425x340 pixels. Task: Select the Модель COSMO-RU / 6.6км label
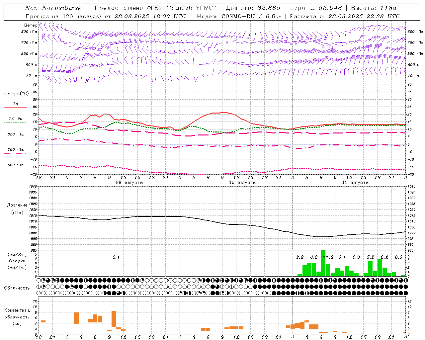coord(239,16)
